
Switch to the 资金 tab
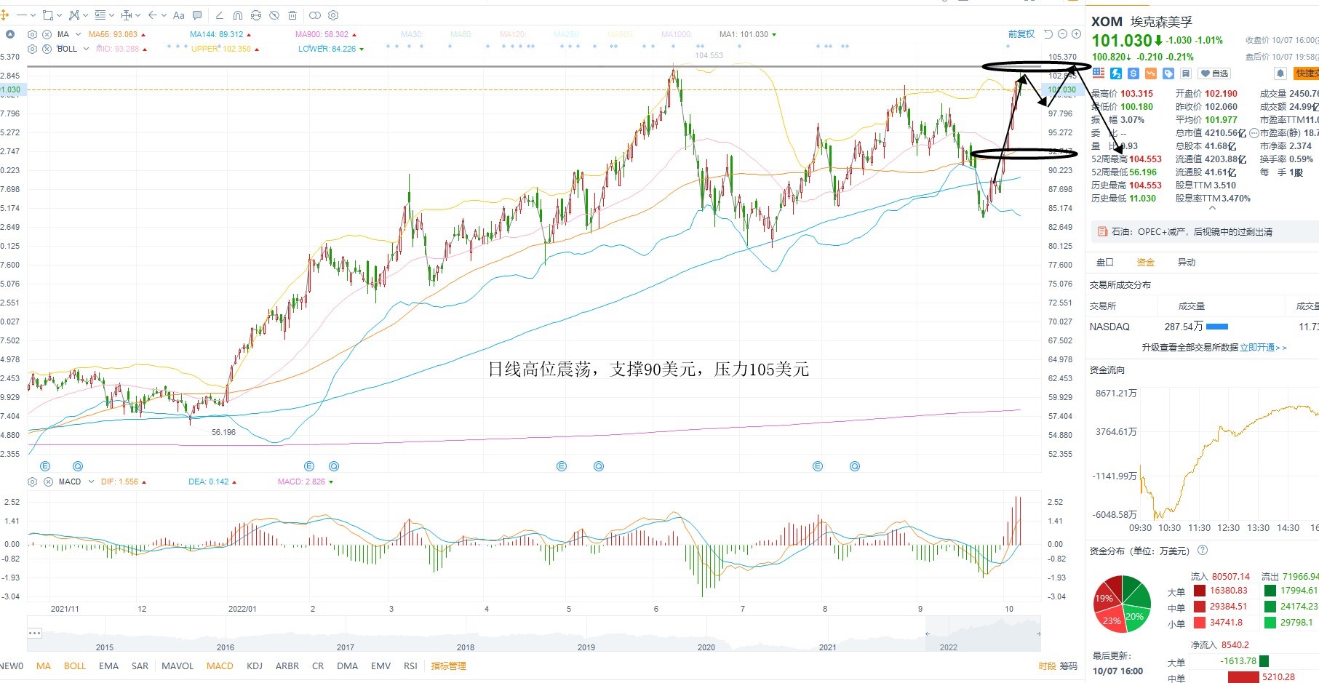1145,262
